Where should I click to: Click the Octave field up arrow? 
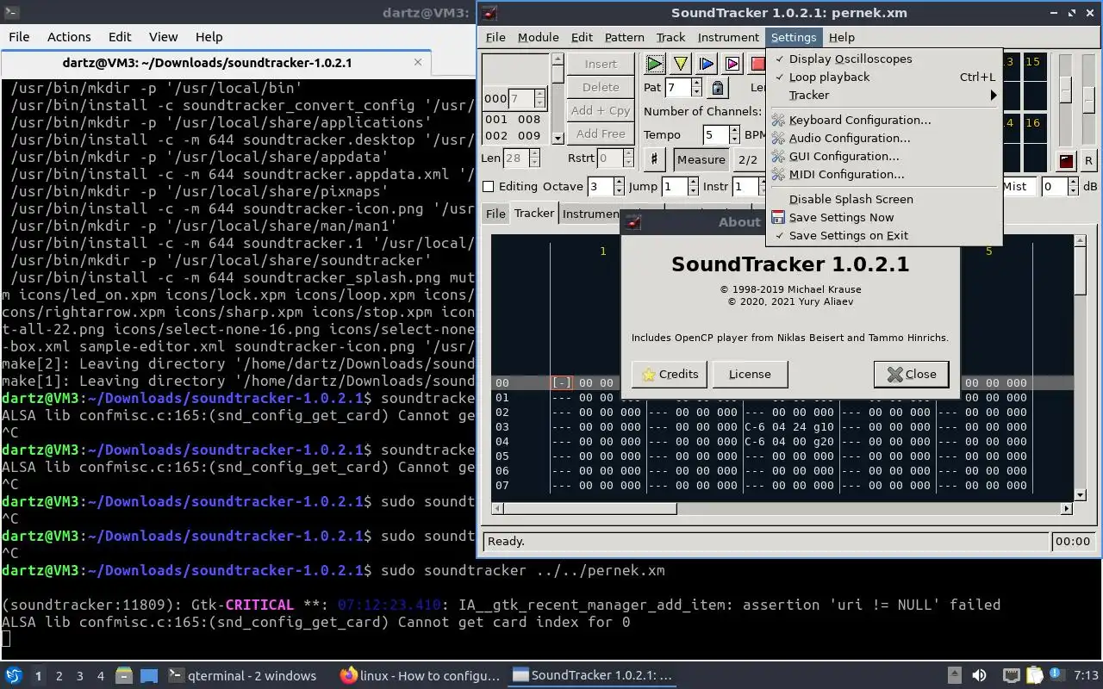[619, 182]
